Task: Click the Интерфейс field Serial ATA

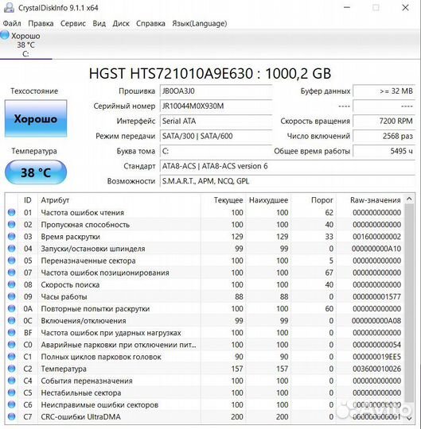Action: click(216, 122)
